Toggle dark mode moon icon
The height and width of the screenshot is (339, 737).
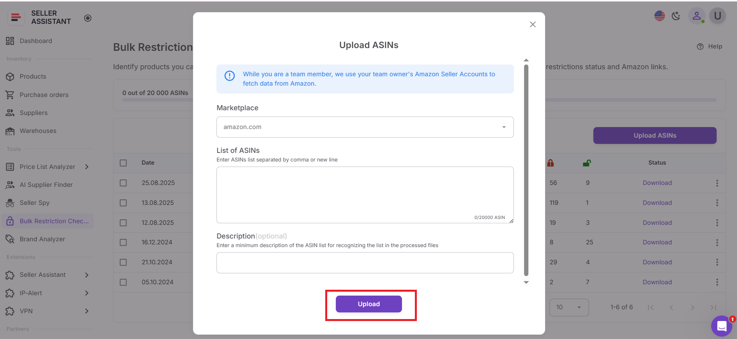(x=676, y=16)
